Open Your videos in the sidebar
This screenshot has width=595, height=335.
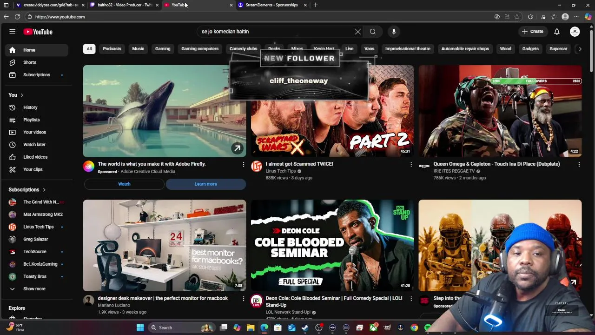pyautogui.click(x=38, y=132)
